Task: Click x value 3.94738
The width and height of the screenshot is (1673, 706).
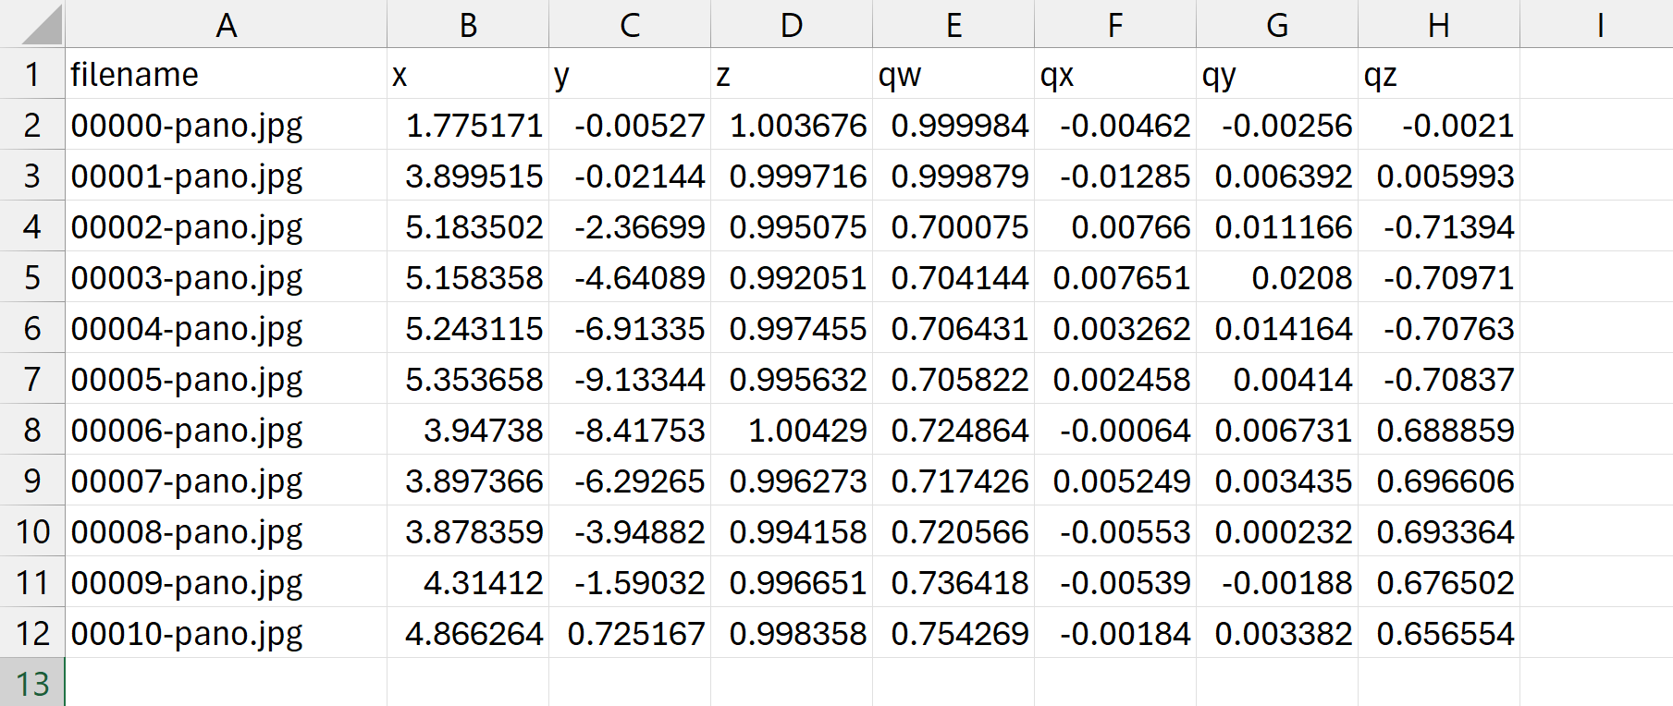Action: click(x=468, y=429)
